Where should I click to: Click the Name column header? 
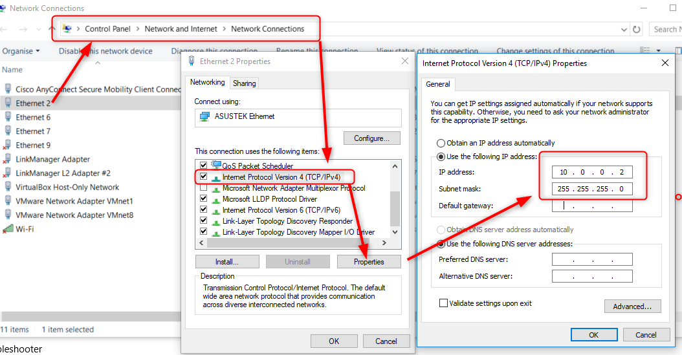(x=12, y=70)
